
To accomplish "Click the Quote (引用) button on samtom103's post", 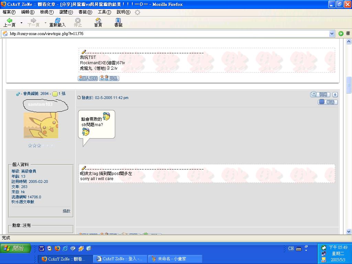I will pyautogui.click(x=320, y=95).
